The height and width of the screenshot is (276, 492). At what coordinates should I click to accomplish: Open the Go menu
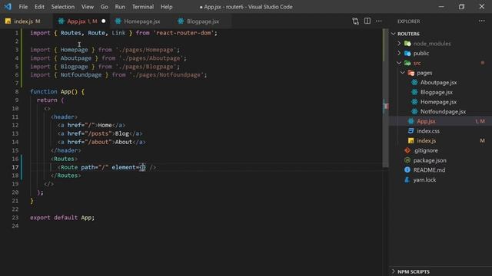[105, 7]
